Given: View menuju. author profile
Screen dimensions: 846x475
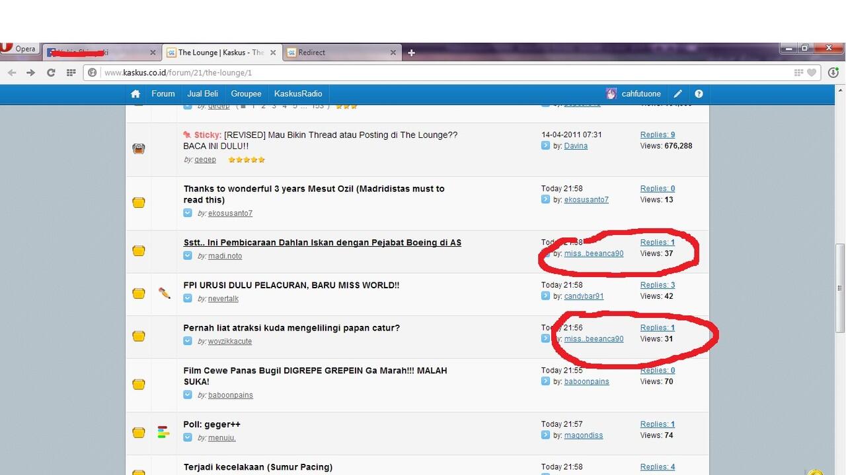Looking at the screenshot, I should point(222,438).
